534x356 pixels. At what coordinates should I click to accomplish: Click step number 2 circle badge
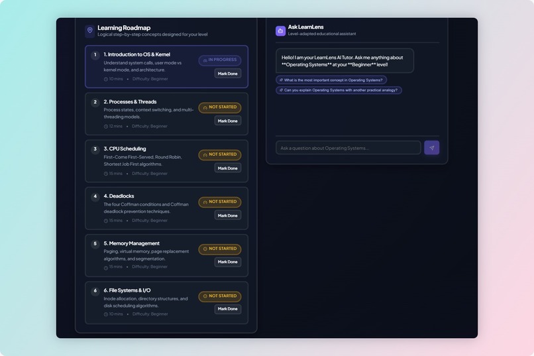pos(95,102)
